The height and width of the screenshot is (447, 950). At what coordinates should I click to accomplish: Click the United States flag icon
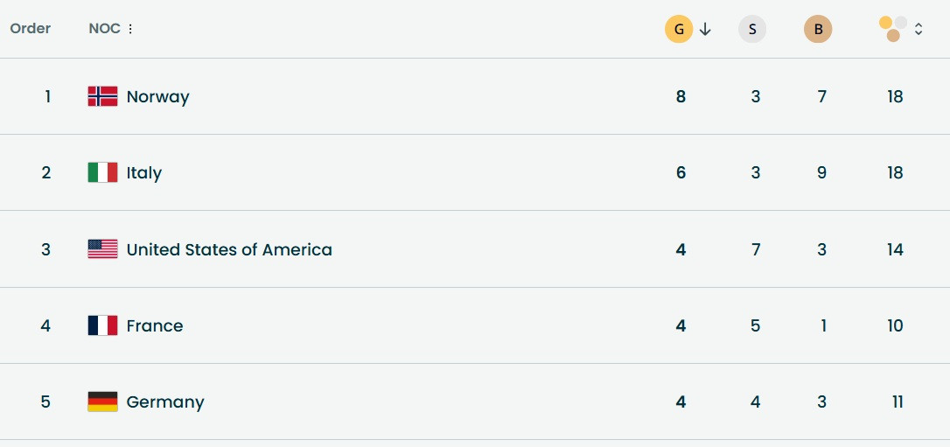102,249
